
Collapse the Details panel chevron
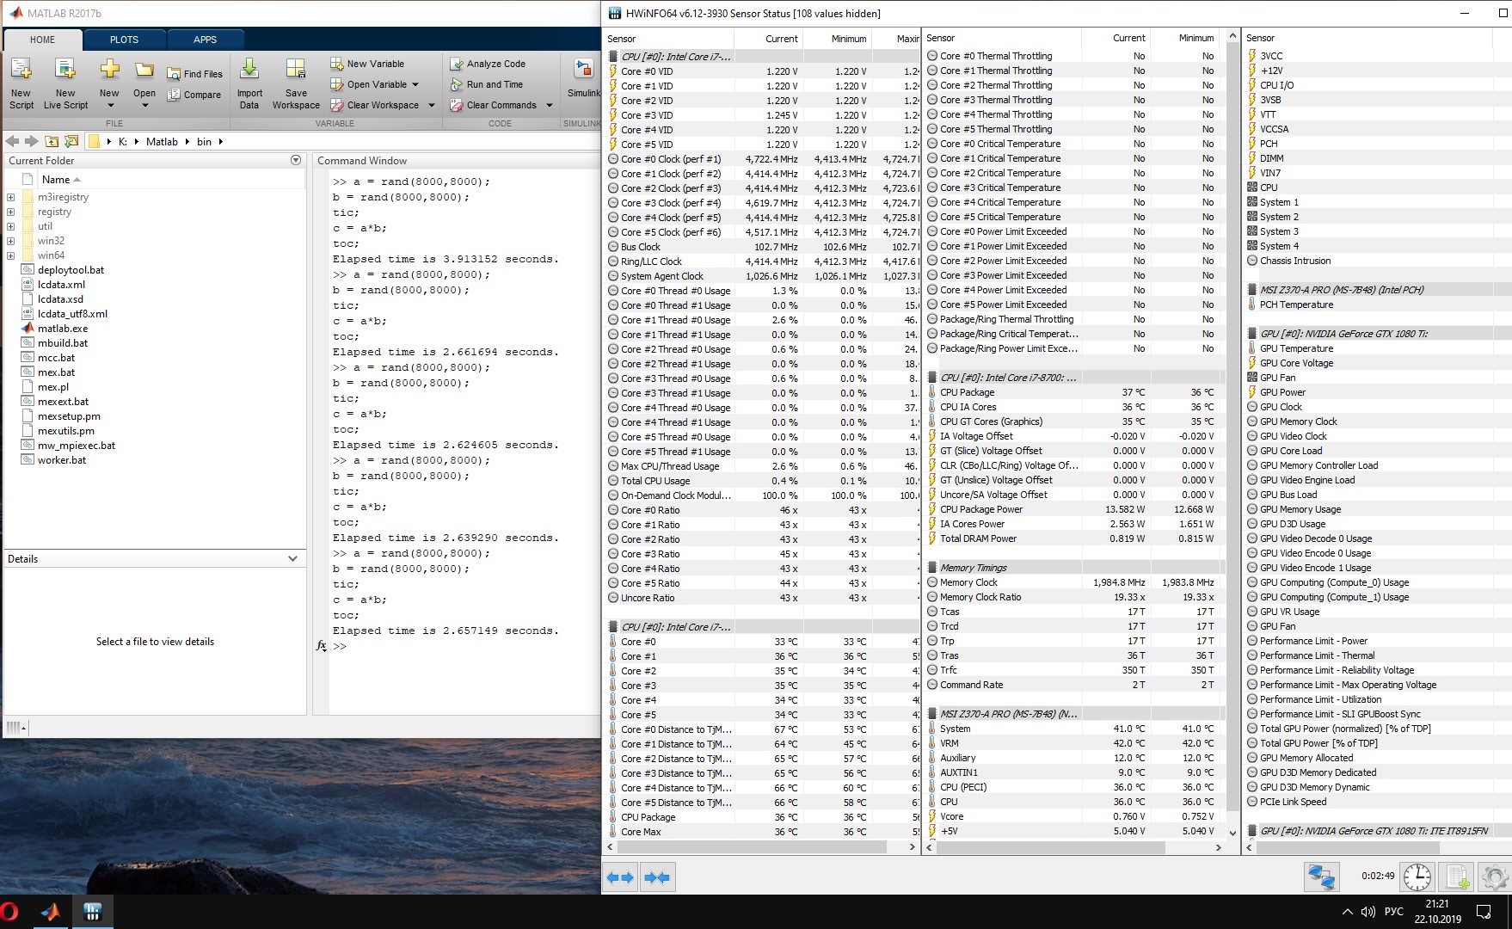(292, 559)
